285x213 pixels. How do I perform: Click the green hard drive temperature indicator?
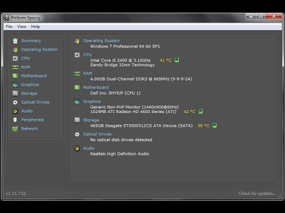(x=214, y=125)
